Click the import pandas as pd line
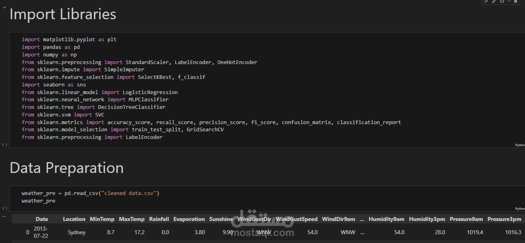Screen dimensions: 525x243 point(51,47)
